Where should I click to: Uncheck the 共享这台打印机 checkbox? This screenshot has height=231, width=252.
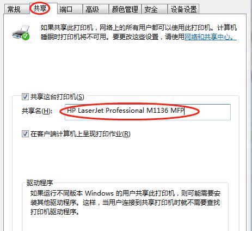[x=25, y=96]
